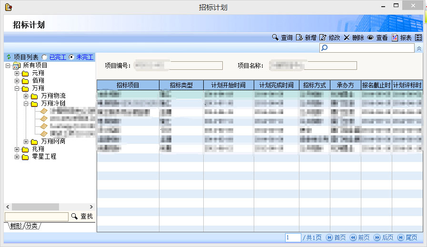Switch to the 树形 tab
427x247 pixels.
click(x=16, y=226)
